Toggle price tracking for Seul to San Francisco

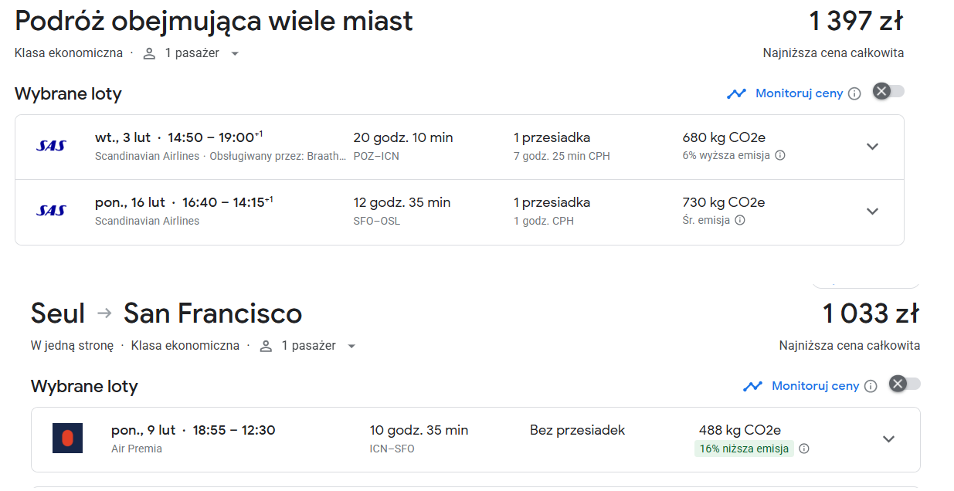point(905,384)
